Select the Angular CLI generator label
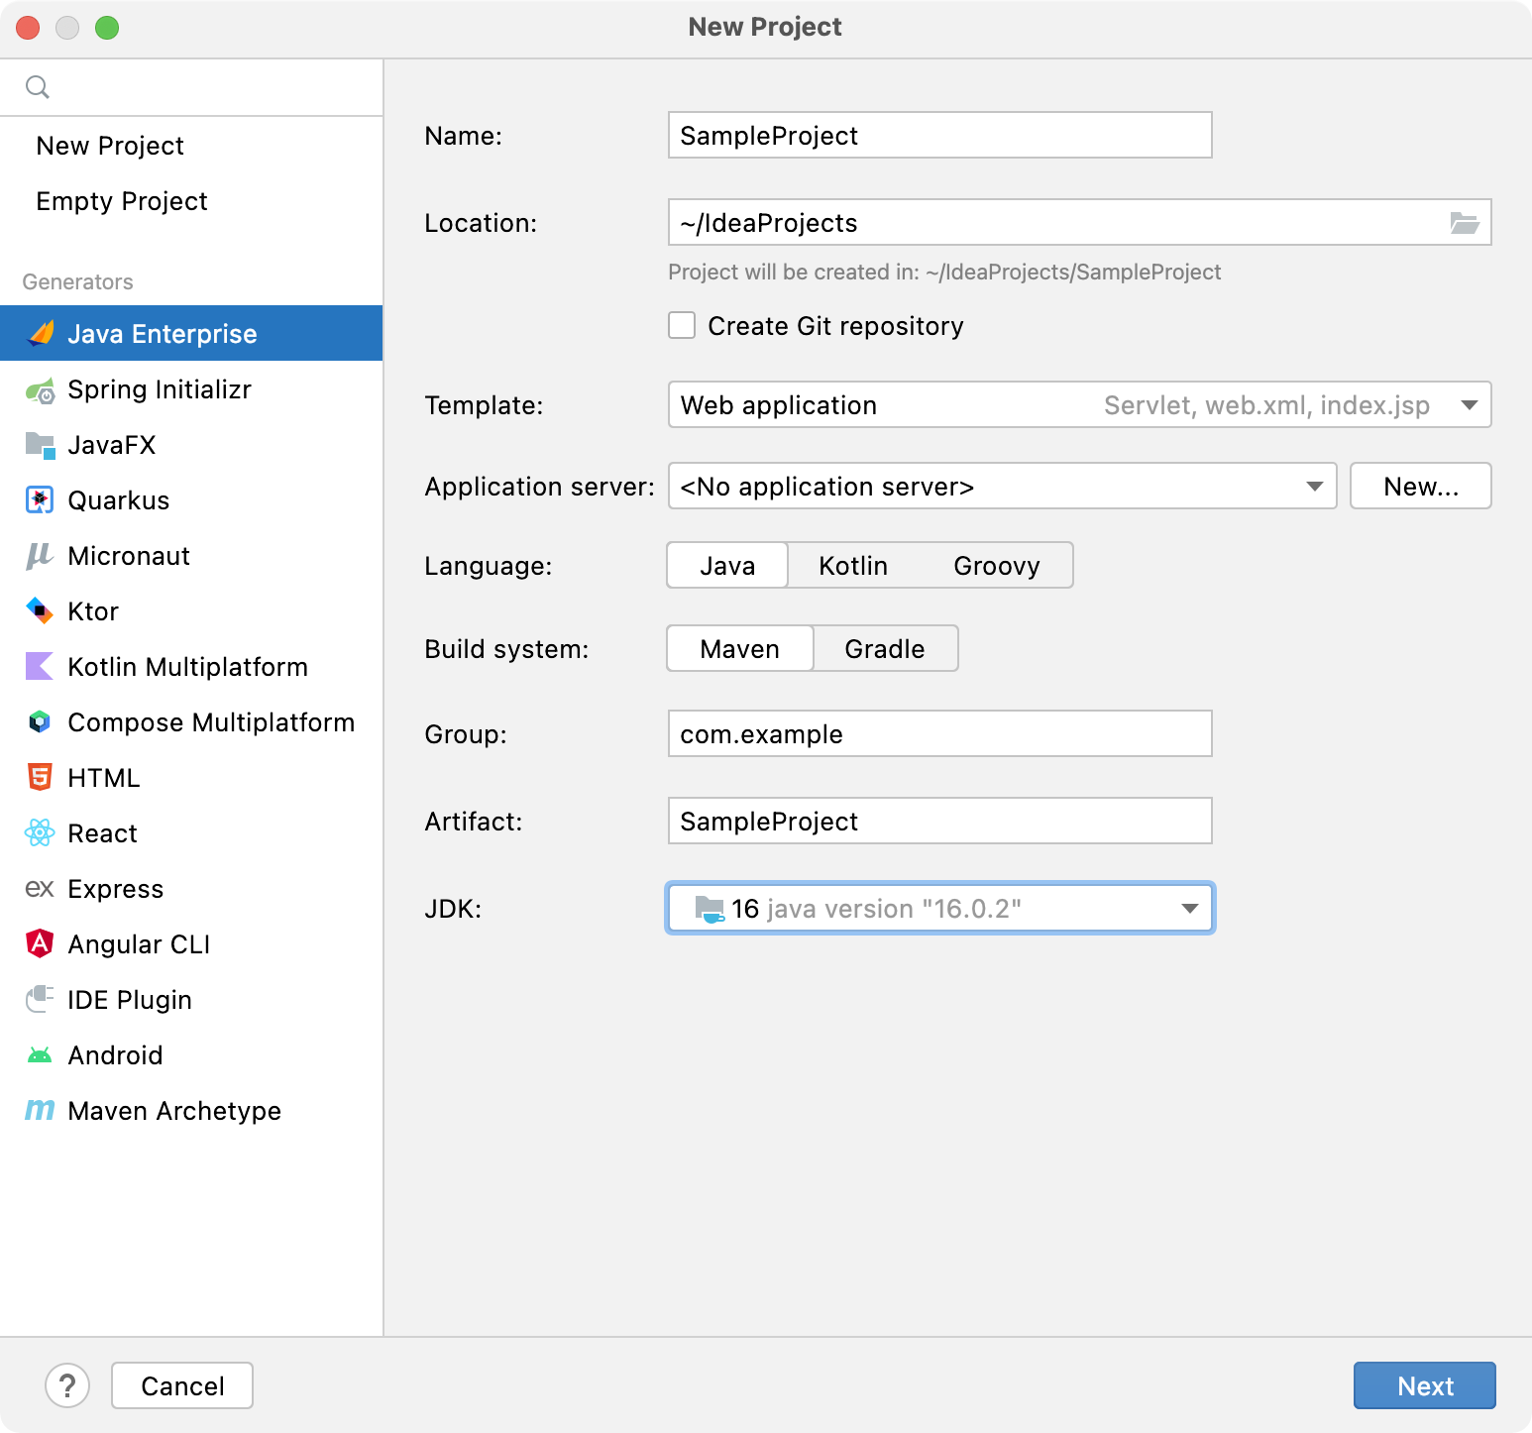The height and width of the screenshot is (1433, 1532). coord(139,944)
